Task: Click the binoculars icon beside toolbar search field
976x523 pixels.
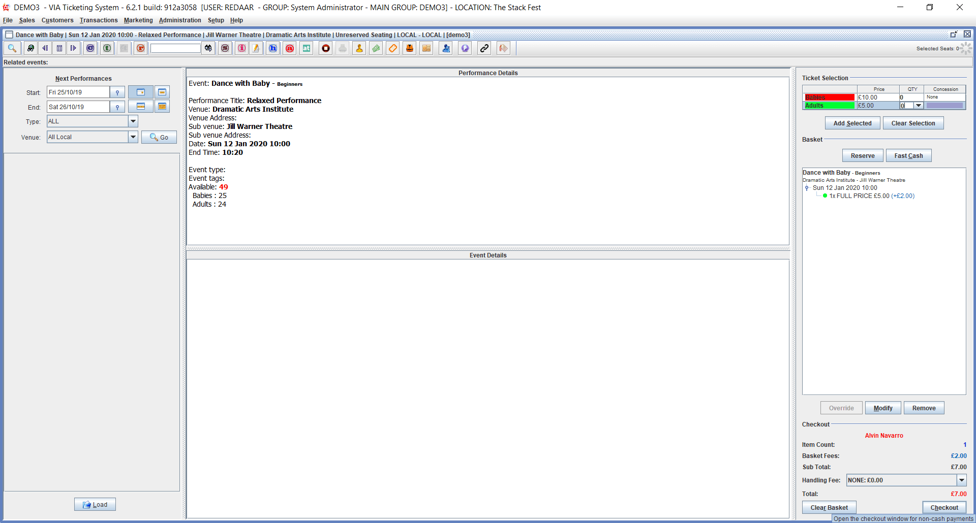Action: 208,48
